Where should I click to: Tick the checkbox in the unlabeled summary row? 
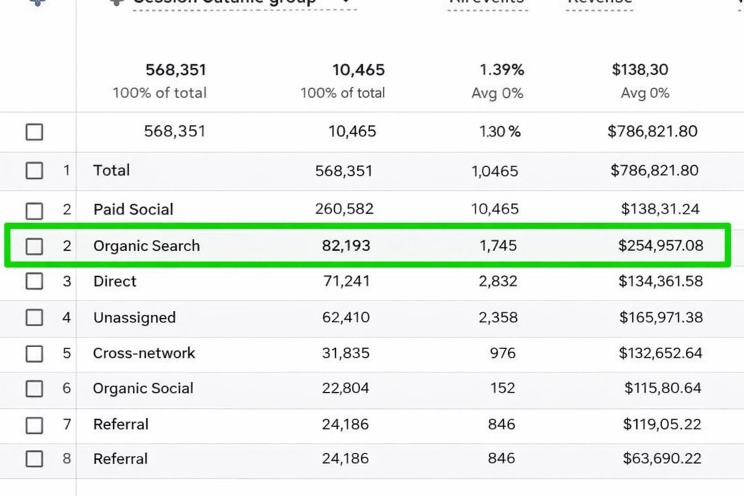tap(34, 132)
